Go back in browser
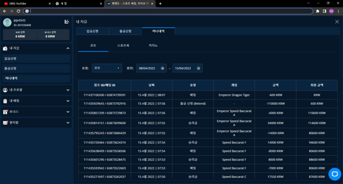The height and width of the screenshot is (184, 343). 5,11
